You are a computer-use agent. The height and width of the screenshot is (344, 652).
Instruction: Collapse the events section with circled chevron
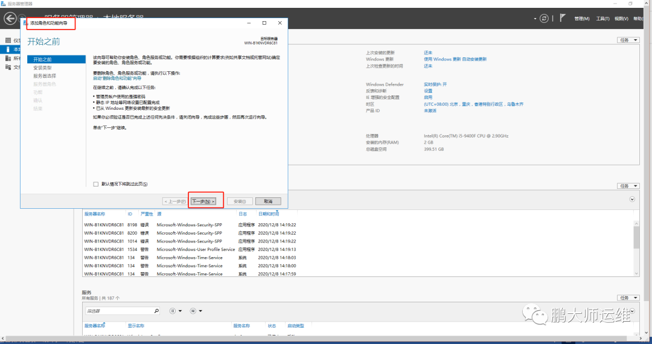pos(632,199)
